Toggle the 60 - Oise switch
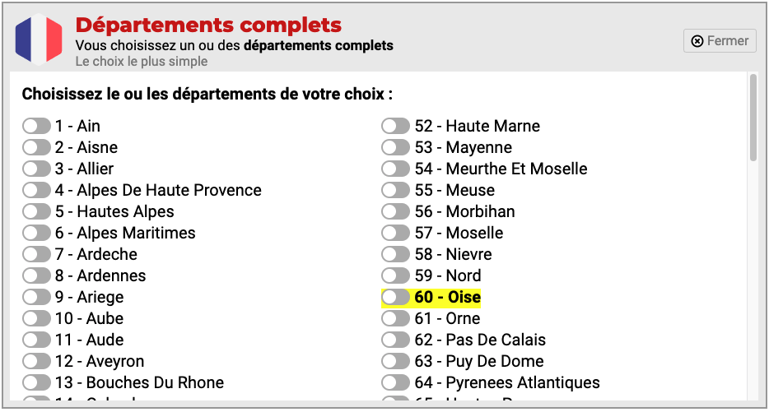 395,297
